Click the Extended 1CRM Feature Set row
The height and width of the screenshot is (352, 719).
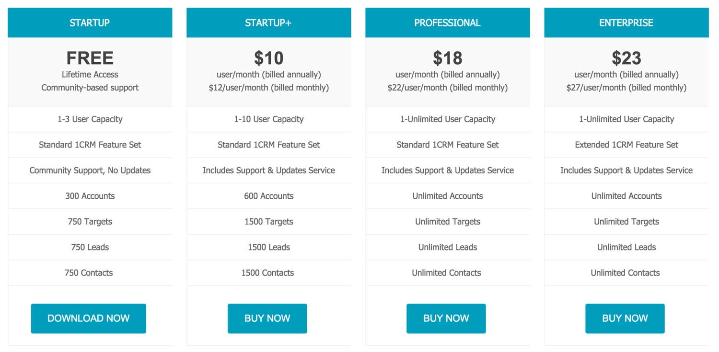click(x=626, y=145)
